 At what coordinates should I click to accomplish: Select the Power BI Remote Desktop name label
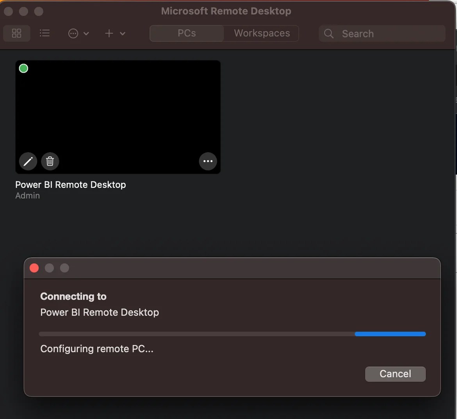(x=70, y=184)
